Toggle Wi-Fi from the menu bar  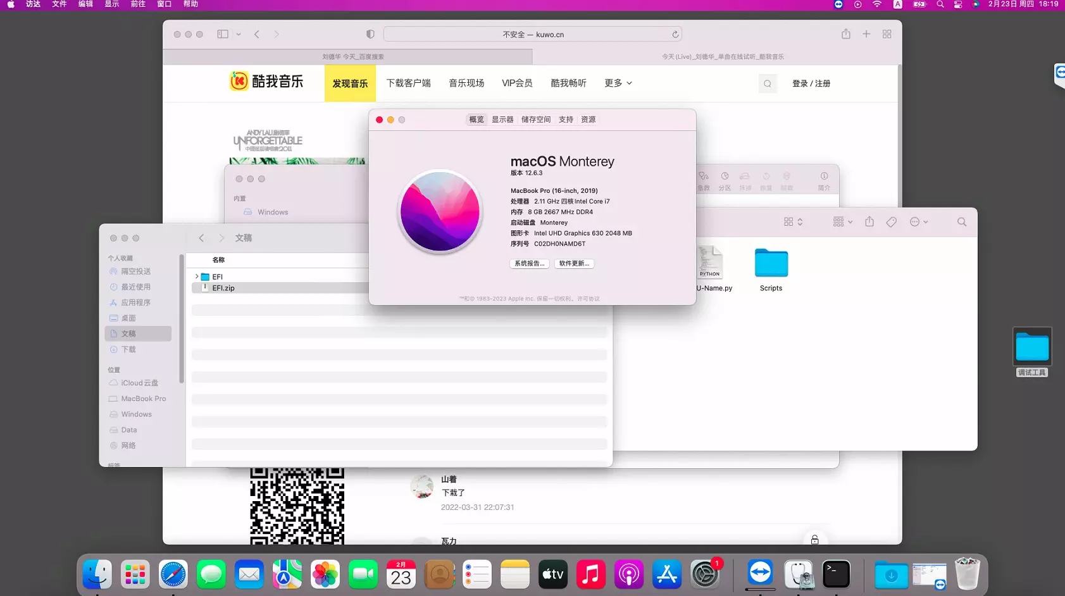click(x=877, y=4)
